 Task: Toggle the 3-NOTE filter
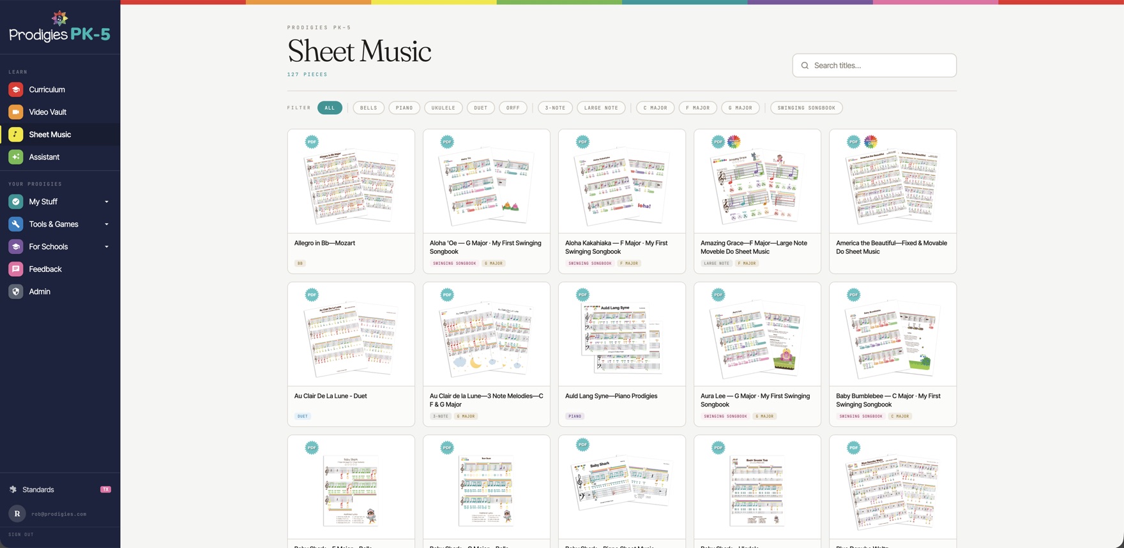click(x=555, y=108)
